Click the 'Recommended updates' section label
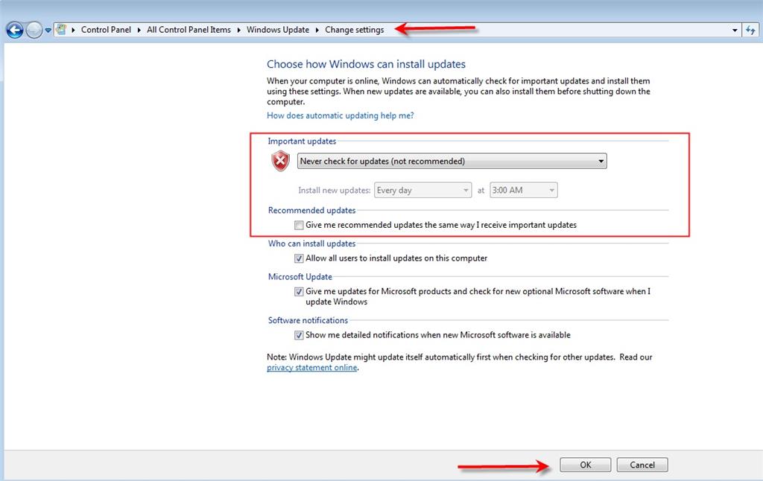 (x=312, y=210)
